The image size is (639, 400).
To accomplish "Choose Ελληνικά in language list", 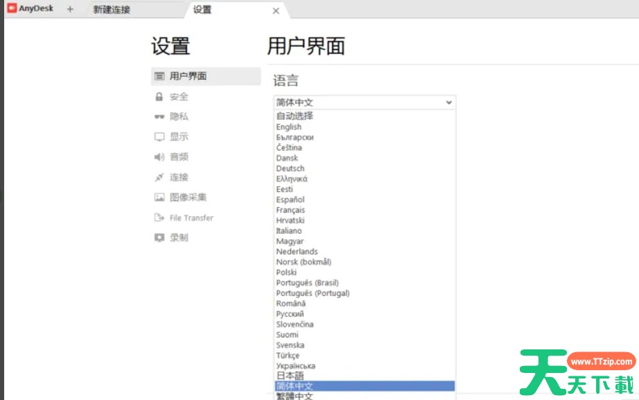I will point(365,179).
